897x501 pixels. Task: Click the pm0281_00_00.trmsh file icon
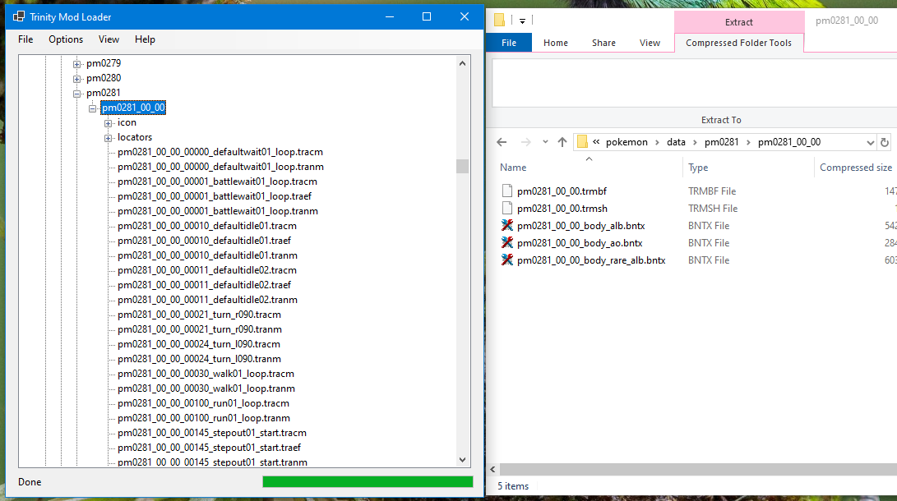click(506, 208)
